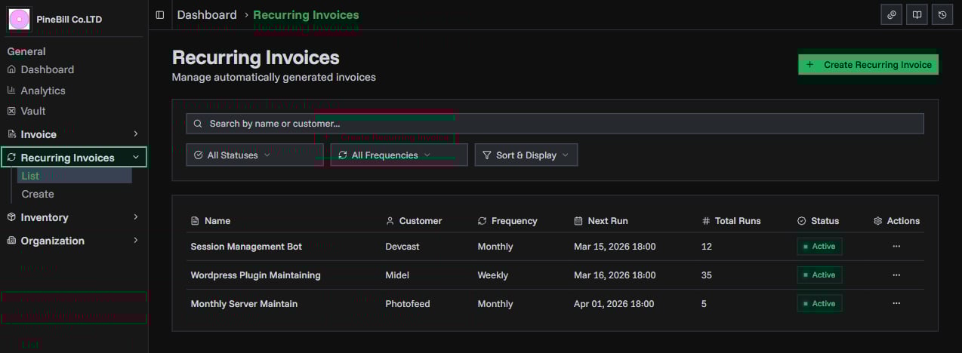962x353 pixels.
Task: Click PineBill Co.LTD company name
Action: pyautogui.click(x=69, y=20)
